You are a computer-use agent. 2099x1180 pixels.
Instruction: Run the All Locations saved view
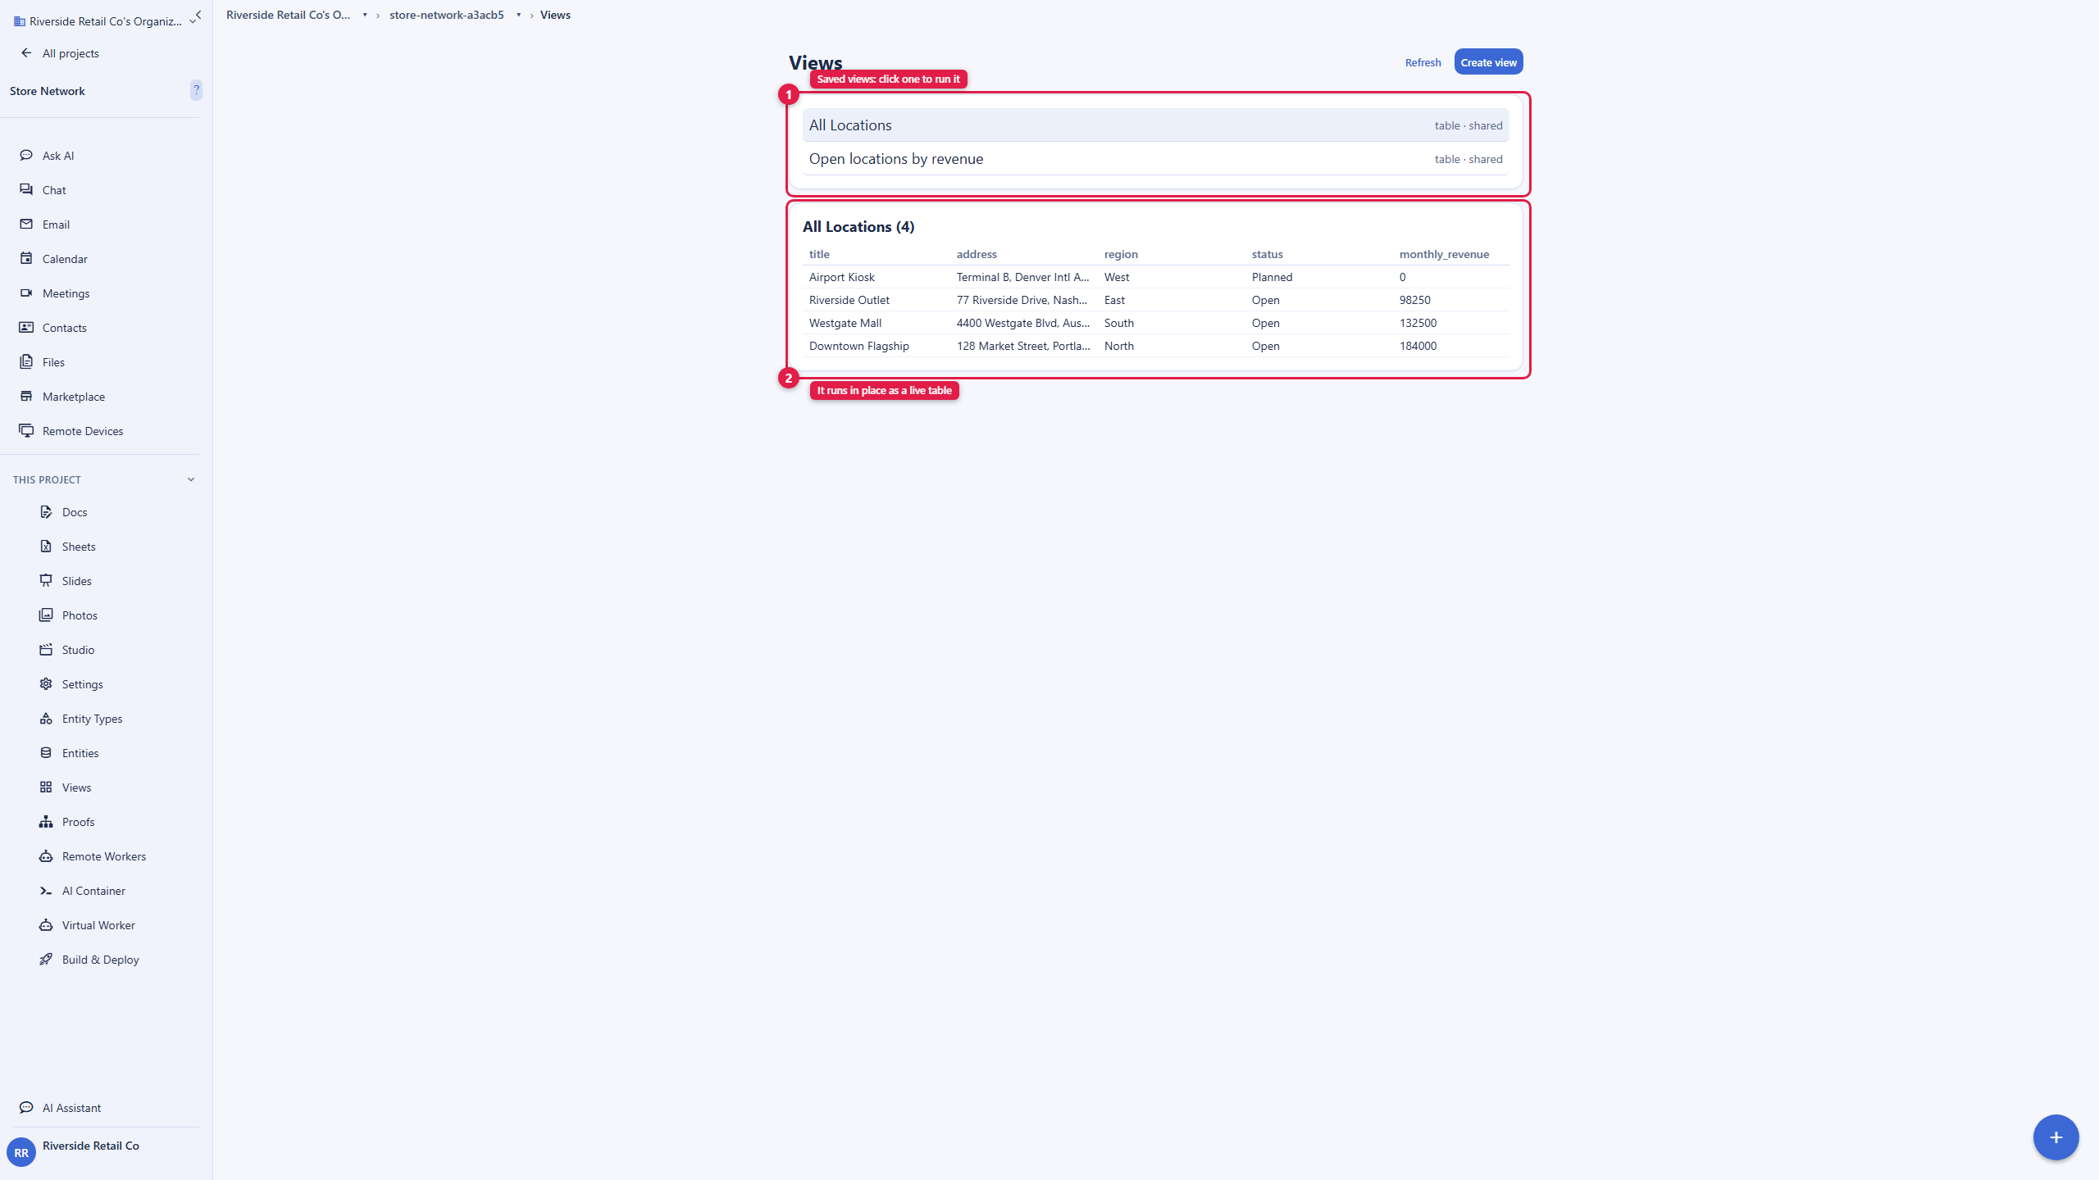point(1155,125)
